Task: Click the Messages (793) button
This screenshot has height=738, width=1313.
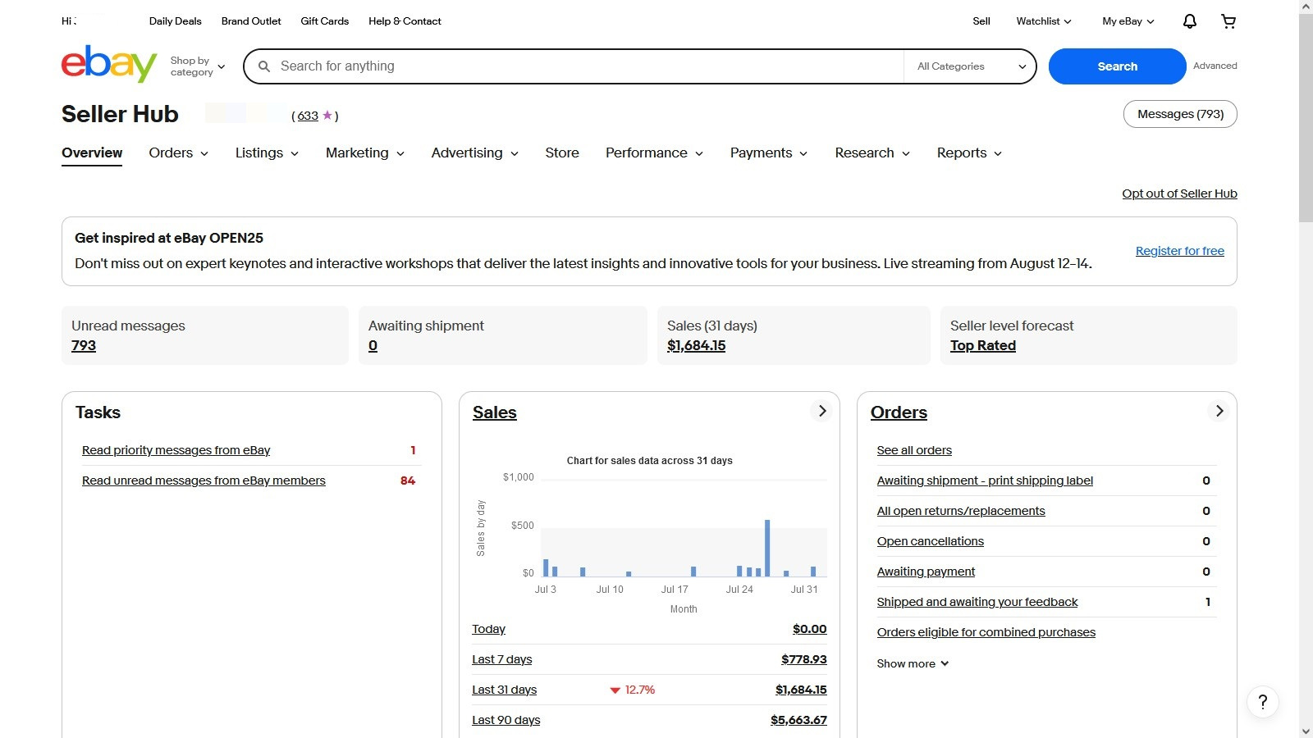Action: coord(1179,114)
